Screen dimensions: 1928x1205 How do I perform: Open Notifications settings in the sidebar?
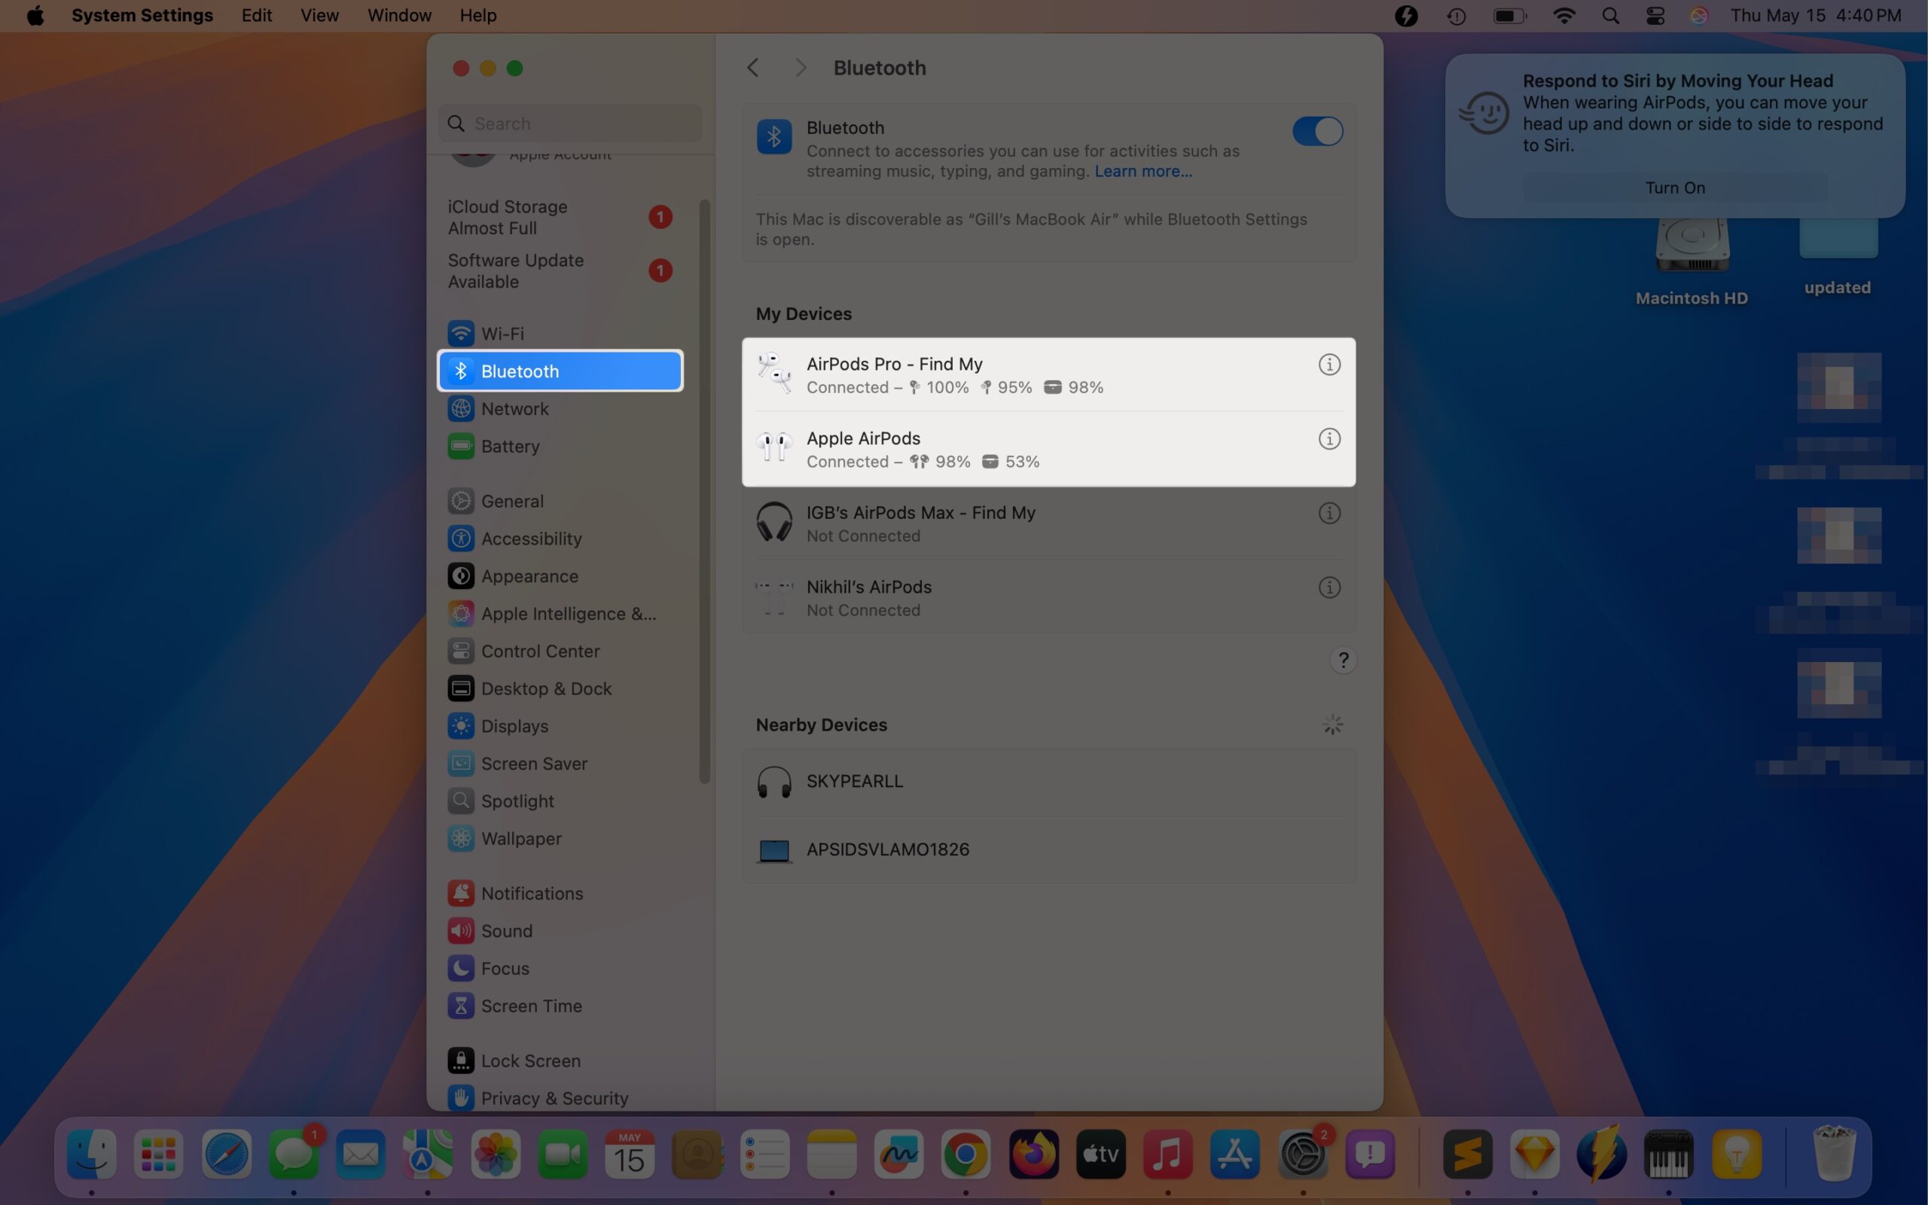[531, 892]
